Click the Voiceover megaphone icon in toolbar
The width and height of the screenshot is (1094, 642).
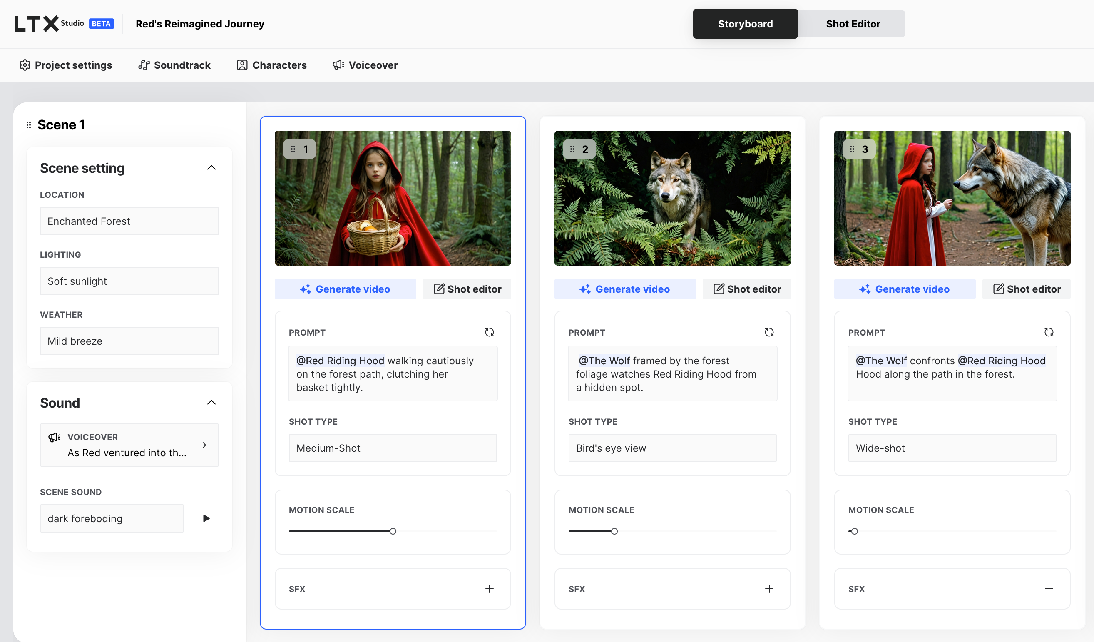click(338, 65)
